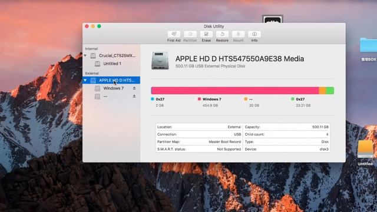Click the Disk Utility window title
377x212 pixels.
pos(214,26)
